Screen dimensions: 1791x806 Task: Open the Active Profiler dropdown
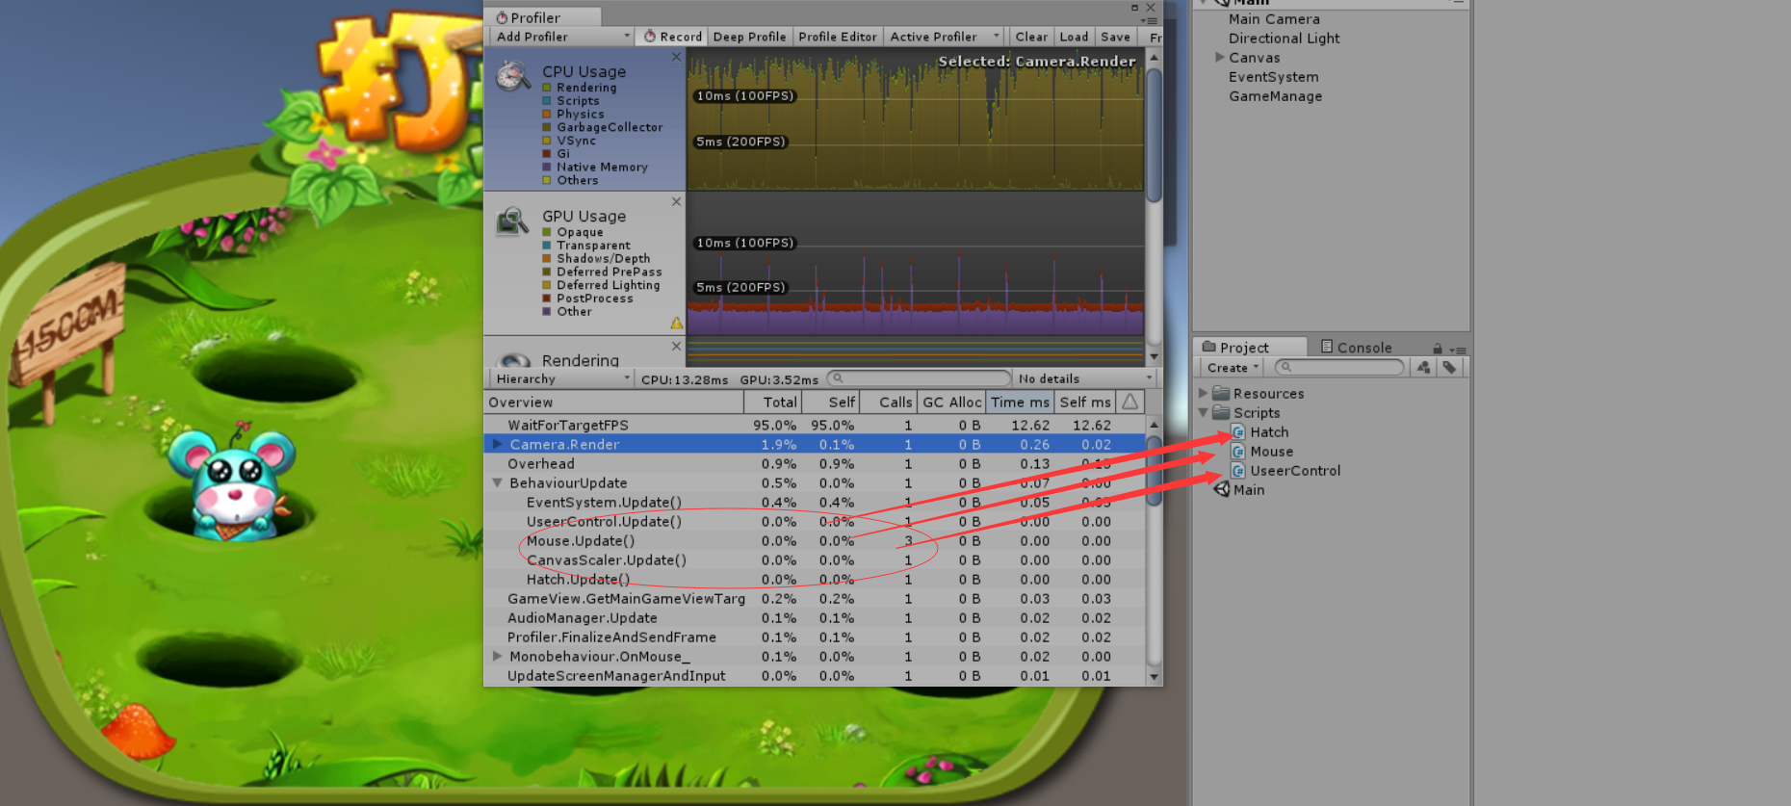click(x=945, y=37)
